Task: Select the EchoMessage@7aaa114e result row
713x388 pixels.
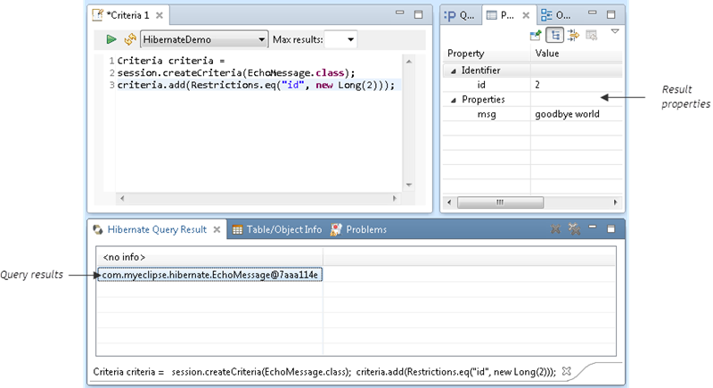Action: [209, 275]
